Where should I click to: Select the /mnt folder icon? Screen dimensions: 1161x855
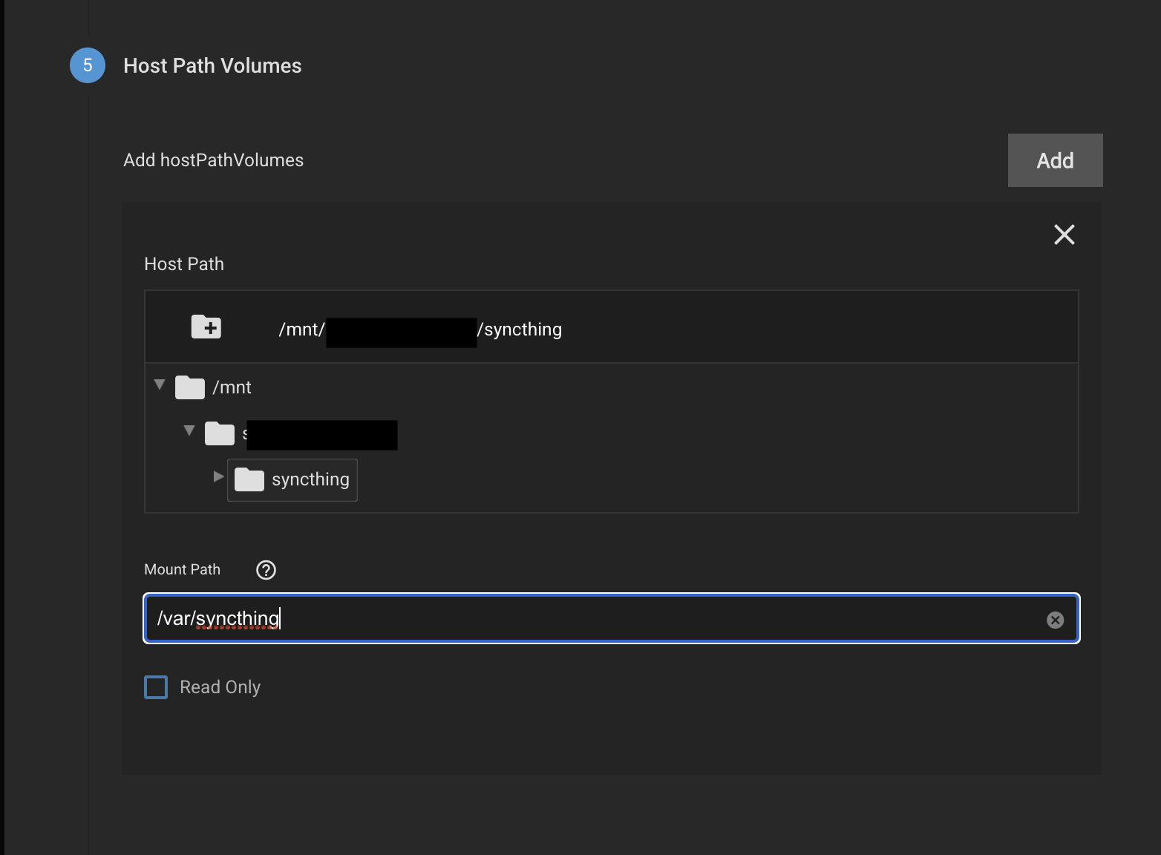pos(190,387)
